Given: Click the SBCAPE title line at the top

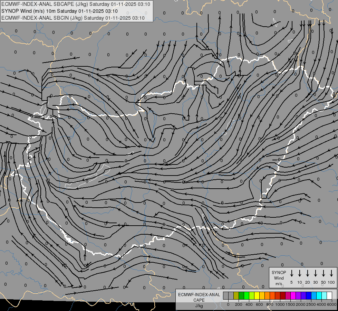Looking at the screenshot, I should pyautogui.click(x=76, y=4).
